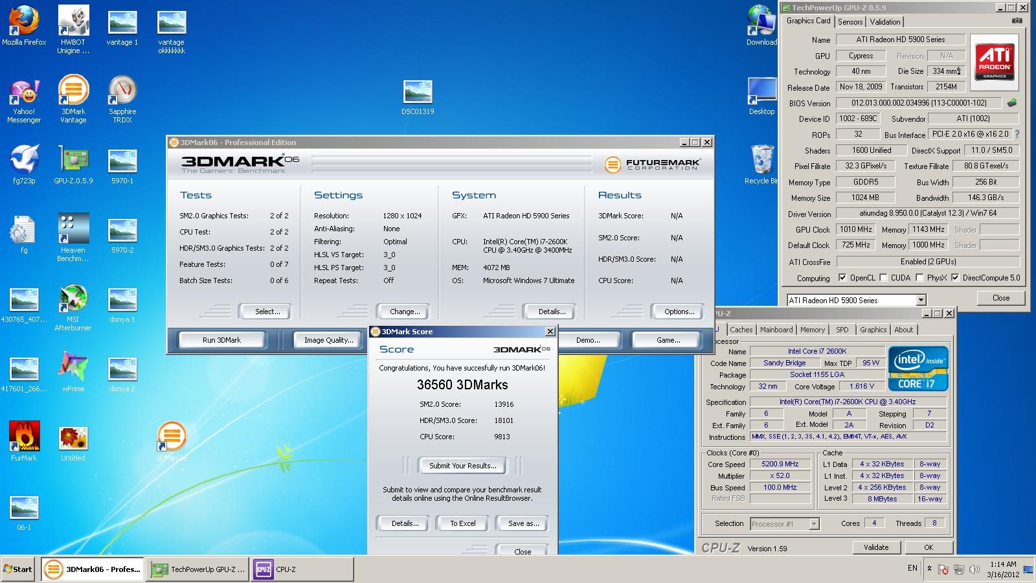Image resolution: width=1036 pixels, height=583 pixels.
Task: Open CPU-Z About tab
Action: [903, 330]
